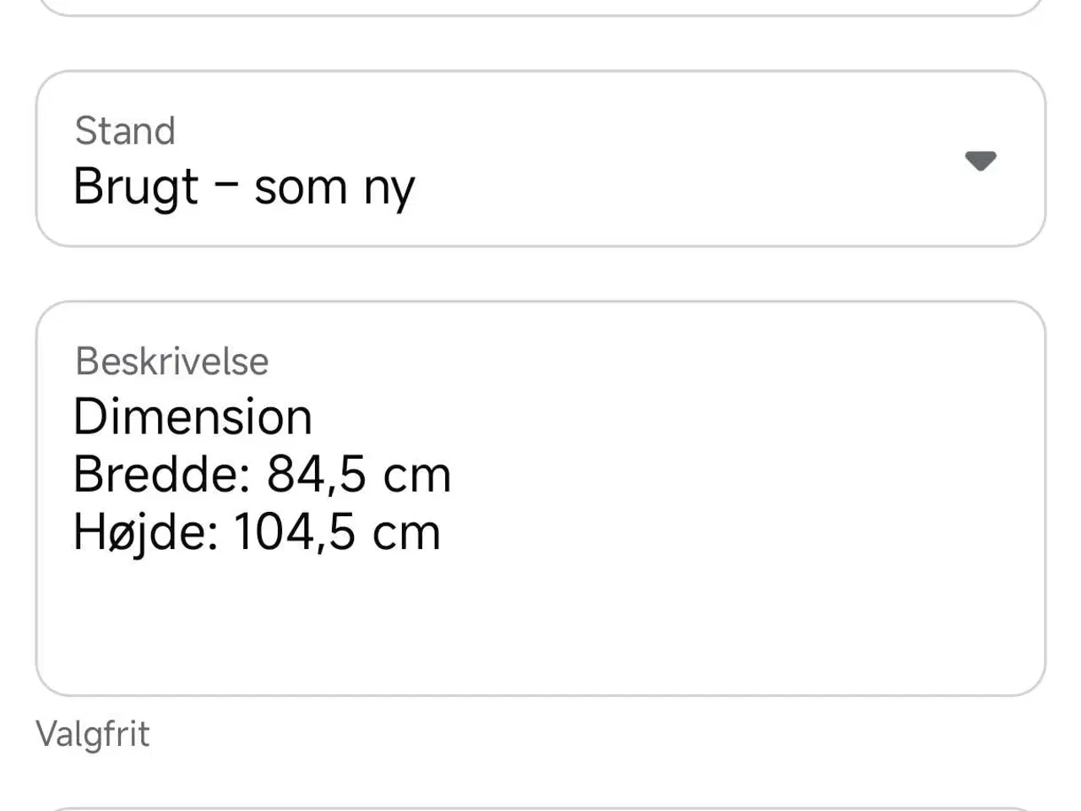Tap the Beskrivelse field border area

(x=540, y=306)
